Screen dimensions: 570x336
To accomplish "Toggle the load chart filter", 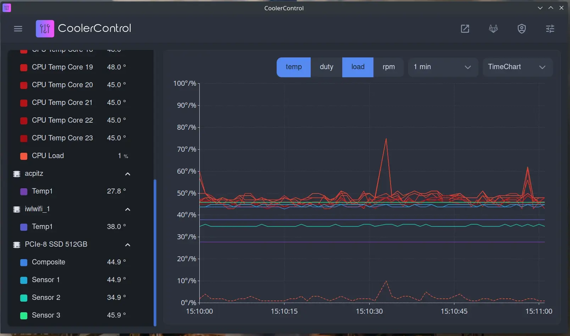I will [x=358, y=67].
